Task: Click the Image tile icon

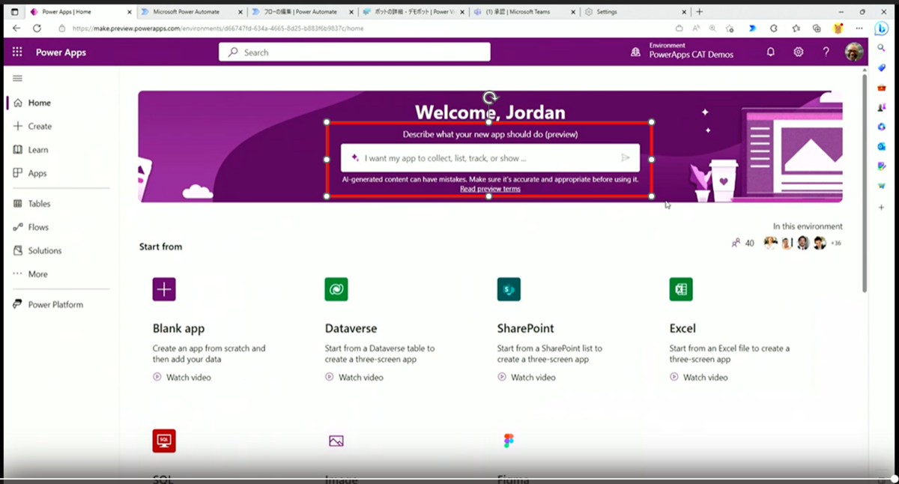Action: 336,441
